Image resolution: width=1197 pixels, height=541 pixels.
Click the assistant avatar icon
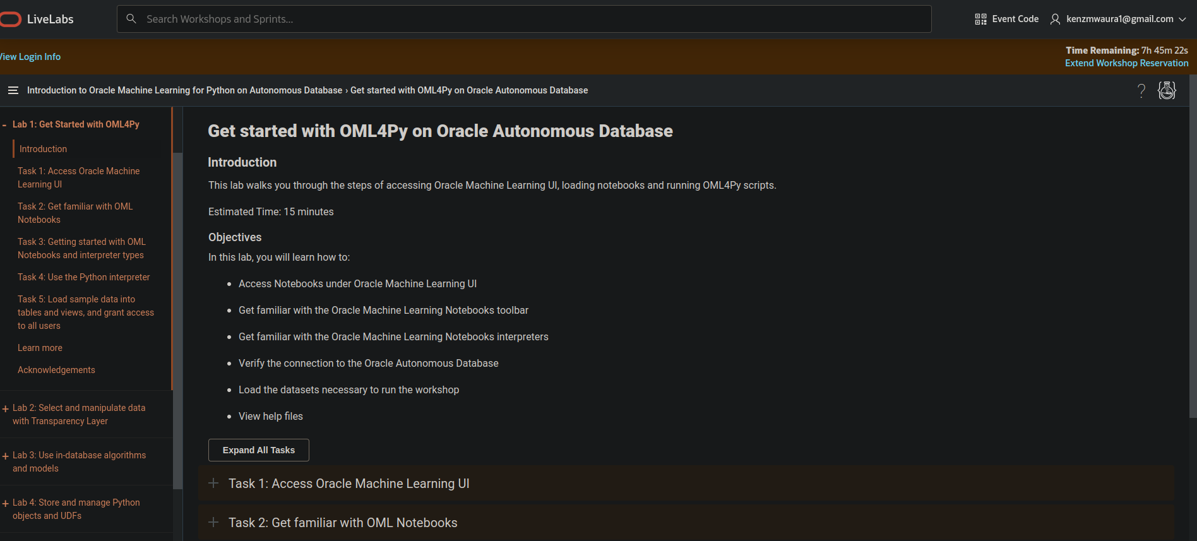[1167, 91]
